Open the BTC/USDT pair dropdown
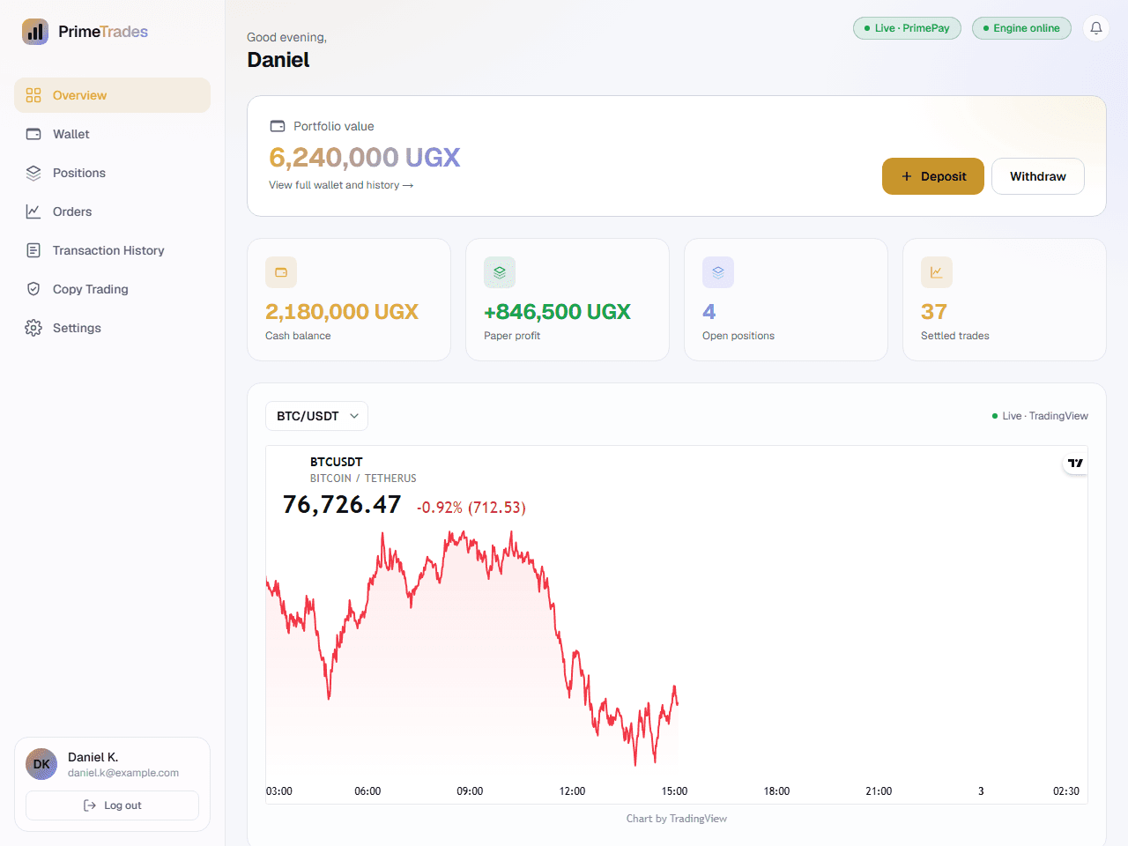 pyautogui.click(x=316, y=416)
